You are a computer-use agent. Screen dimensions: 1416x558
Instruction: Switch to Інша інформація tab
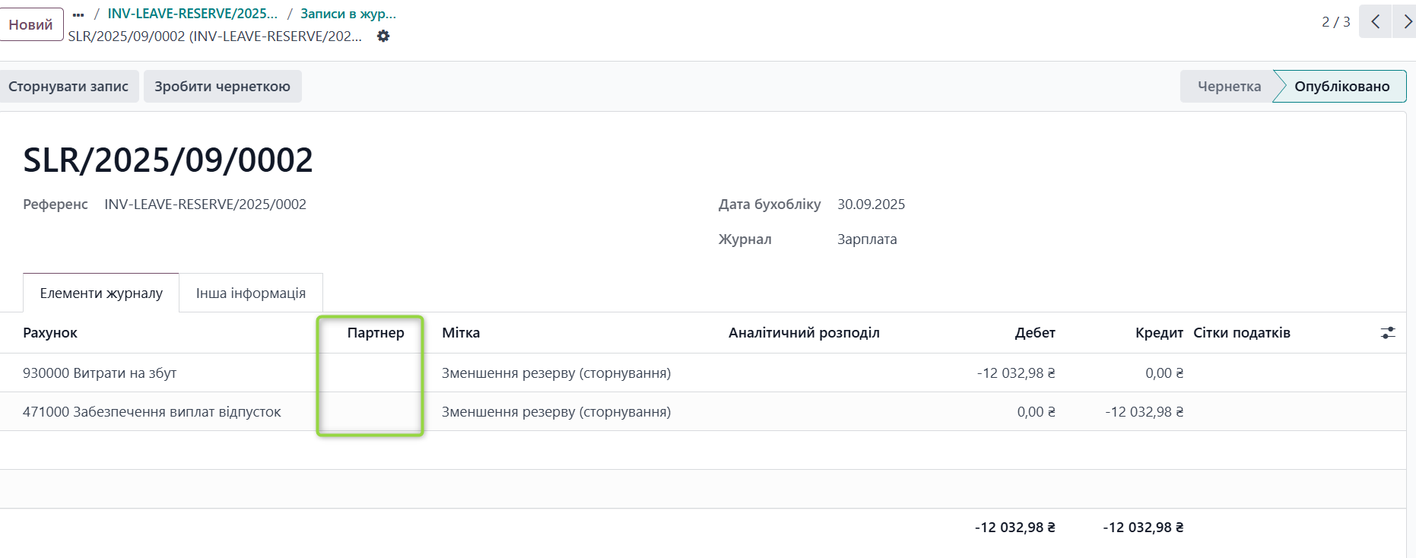[250, 293]
